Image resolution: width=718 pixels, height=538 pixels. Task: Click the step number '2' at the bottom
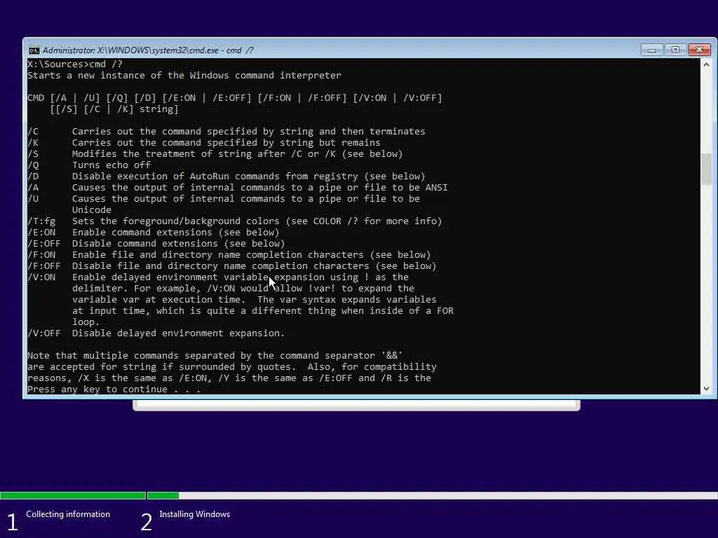[x=146, y=522]
